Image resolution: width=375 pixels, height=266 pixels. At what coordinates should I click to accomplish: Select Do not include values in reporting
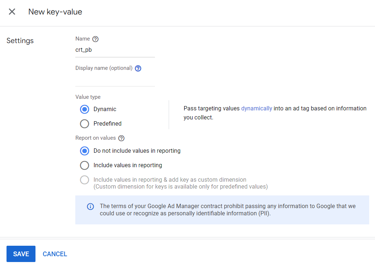[x=84, y=151]
